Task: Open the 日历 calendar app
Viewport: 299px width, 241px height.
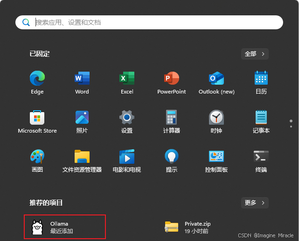Action: tap(261, 82)
